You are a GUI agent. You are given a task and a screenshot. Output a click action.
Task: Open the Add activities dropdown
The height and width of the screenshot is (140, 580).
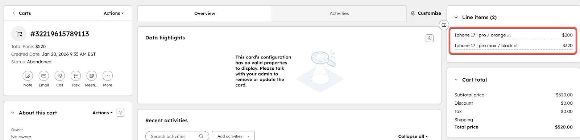[233, 136]
